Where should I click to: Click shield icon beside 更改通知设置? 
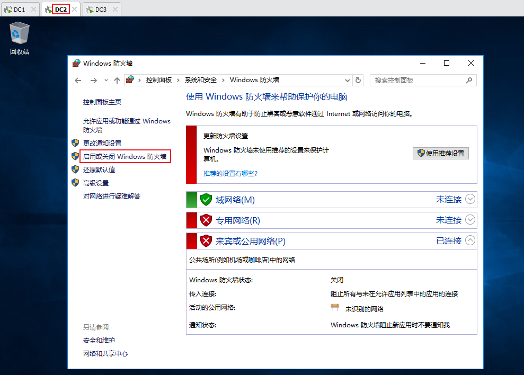[x=76, y=143]
